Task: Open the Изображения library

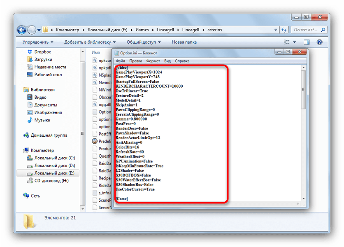Action: coord(44,112)
